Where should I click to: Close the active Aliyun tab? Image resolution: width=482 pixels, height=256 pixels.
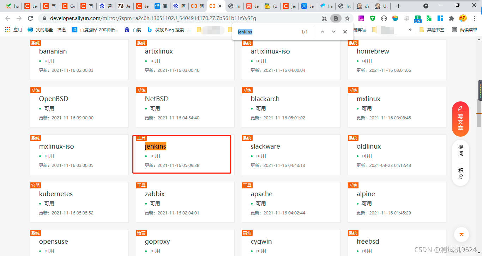[220, 6]
